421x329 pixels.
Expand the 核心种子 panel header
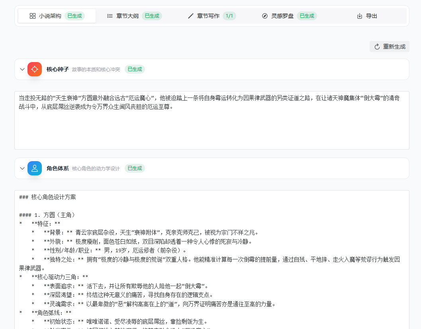57,69
